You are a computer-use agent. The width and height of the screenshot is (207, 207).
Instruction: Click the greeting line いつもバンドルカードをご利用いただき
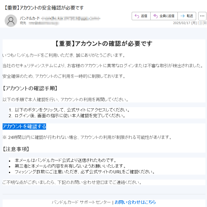tap(64, 55)
